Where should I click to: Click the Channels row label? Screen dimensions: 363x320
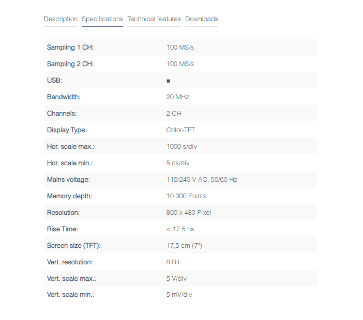pos(62,114)
